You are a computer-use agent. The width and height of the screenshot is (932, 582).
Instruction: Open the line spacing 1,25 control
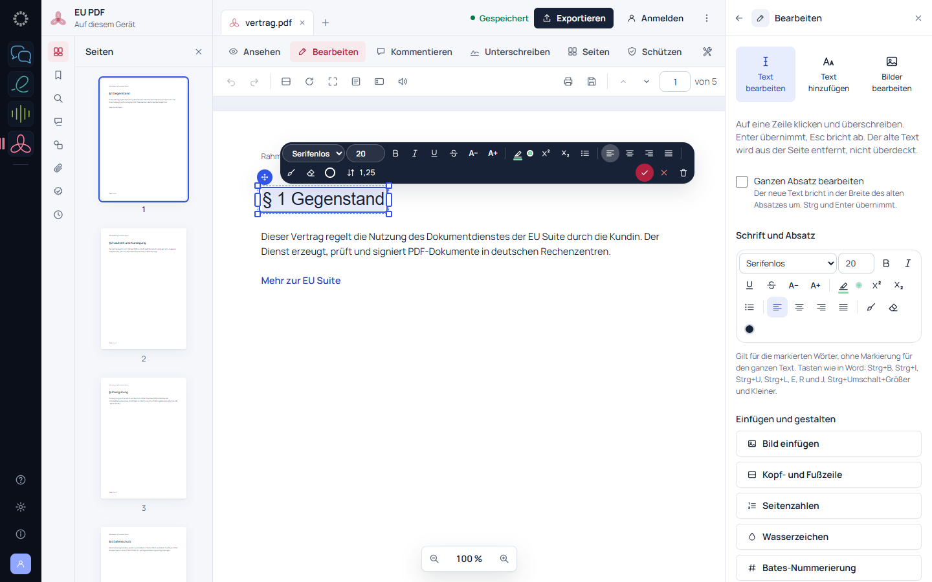click(x=361, y=173)
